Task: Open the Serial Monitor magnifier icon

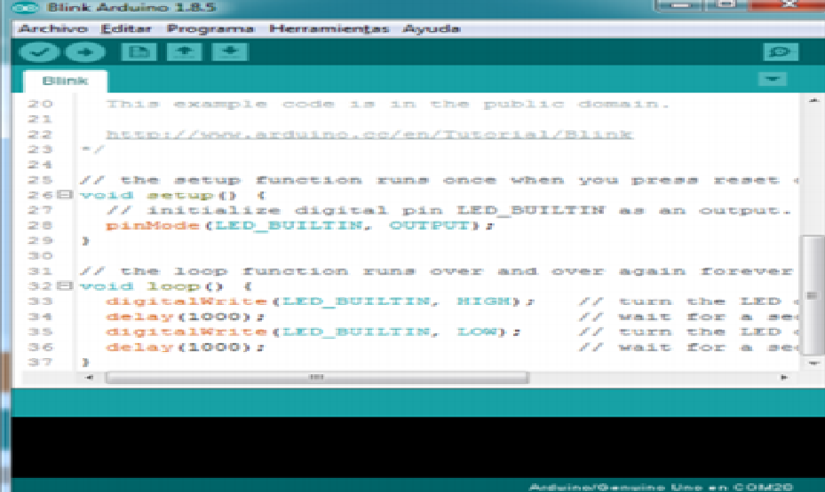Action: (781, 52)
